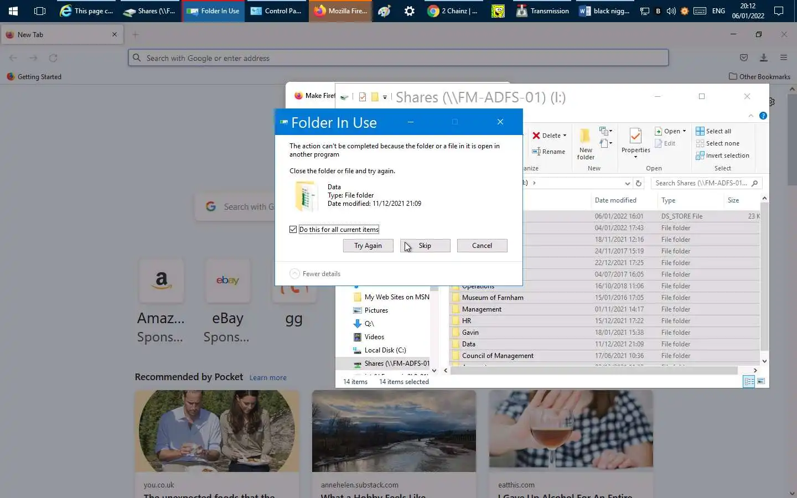Open the Properties dropdown arrow
The image size is (797, 498).
(x=635, y=157)
